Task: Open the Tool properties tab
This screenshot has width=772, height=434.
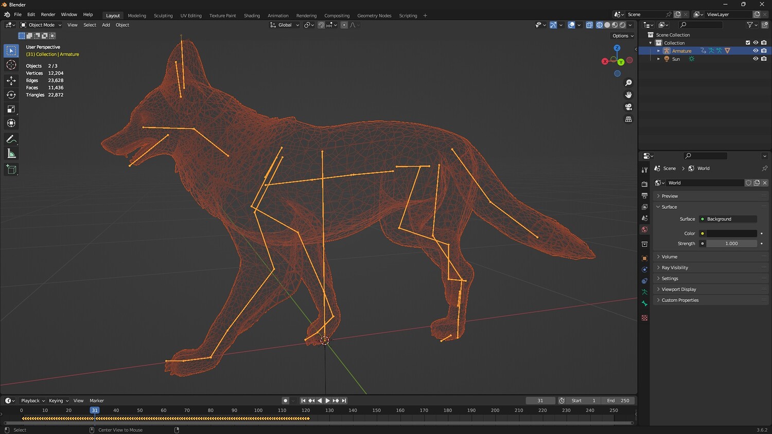Action: point(644,170)
